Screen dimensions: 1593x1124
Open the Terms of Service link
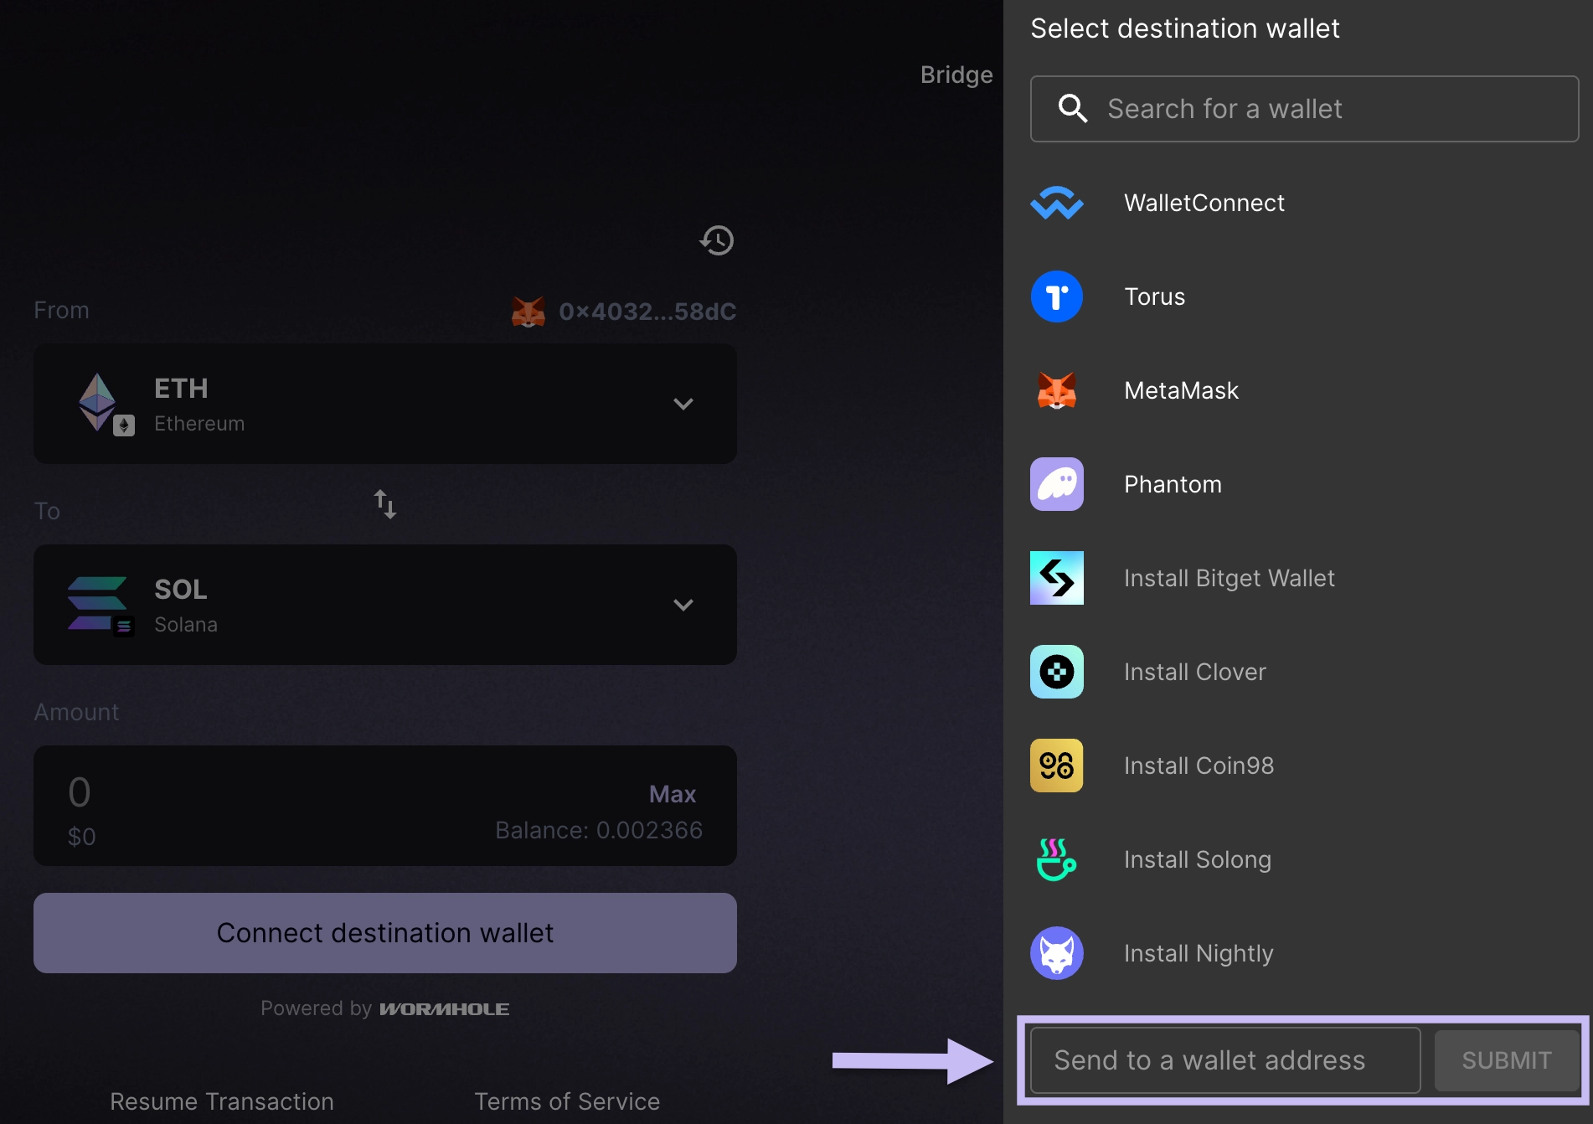567,1101
